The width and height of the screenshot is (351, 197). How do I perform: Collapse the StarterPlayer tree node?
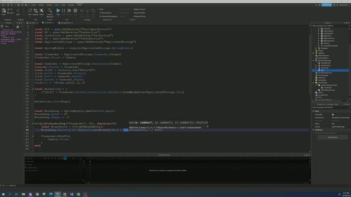[313, 83]
